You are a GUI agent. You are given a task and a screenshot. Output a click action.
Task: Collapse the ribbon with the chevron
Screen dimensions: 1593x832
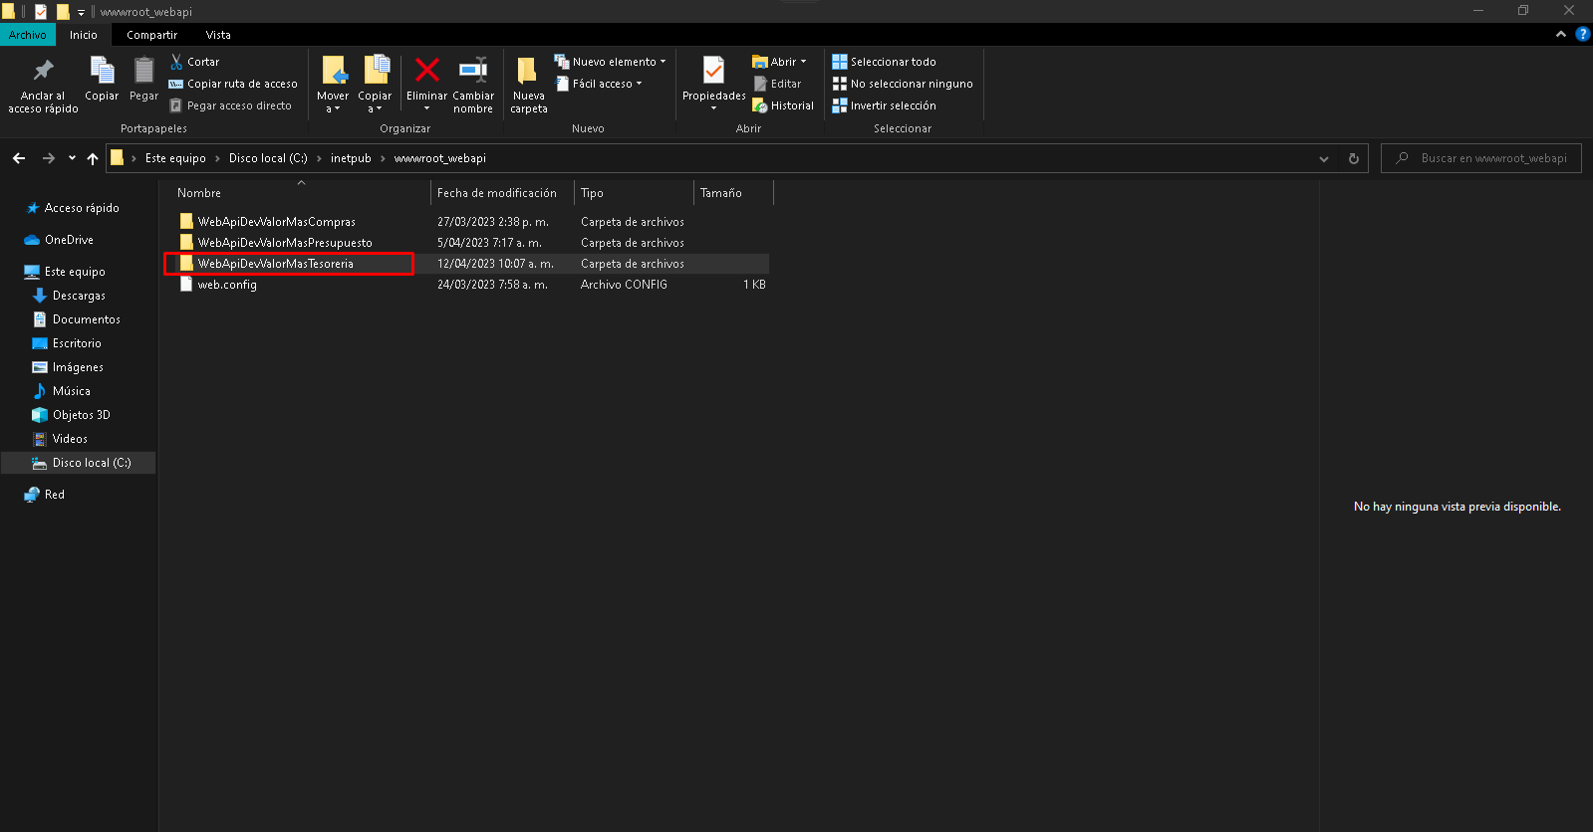tap(1560, 35)
